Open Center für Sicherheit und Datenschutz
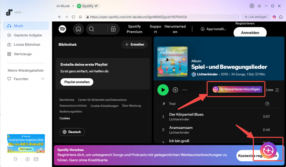286x167 pixels. tap(102, 100)
